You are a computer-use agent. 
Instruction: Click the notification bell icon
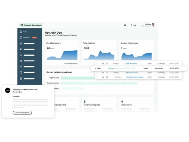125,25
